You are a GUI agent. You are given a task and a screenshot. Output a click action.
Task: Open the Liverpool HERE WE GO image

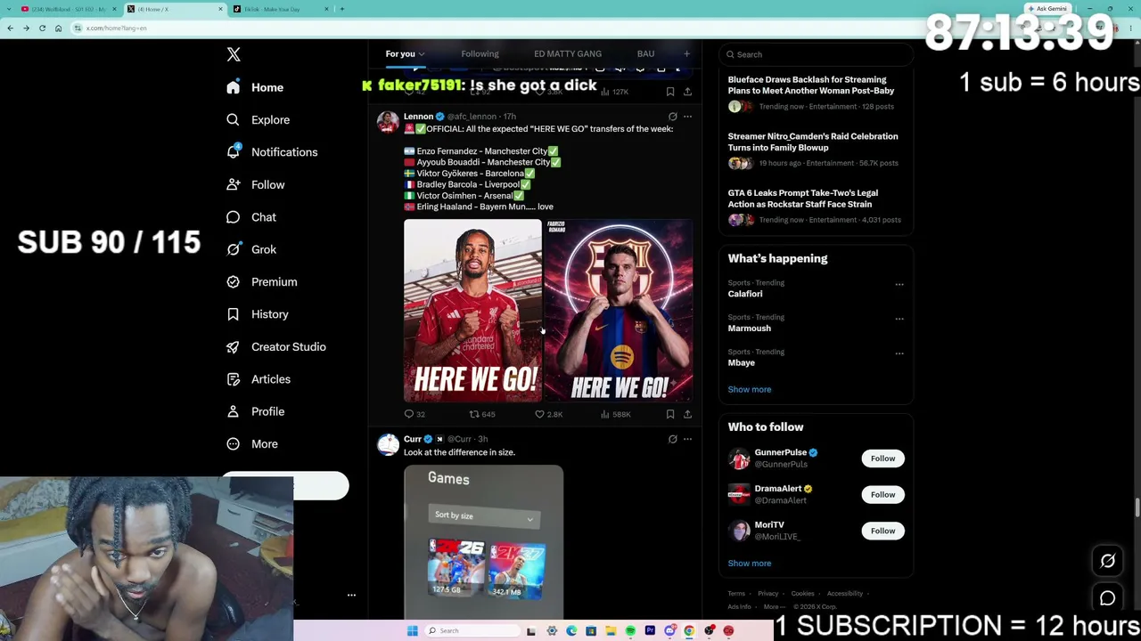click(472, 311)
